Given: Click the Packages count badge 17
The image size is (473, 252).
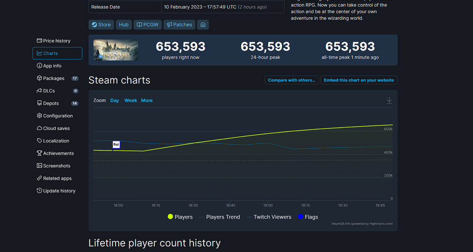Looking at the screenshot, I should tap(75, 78).
